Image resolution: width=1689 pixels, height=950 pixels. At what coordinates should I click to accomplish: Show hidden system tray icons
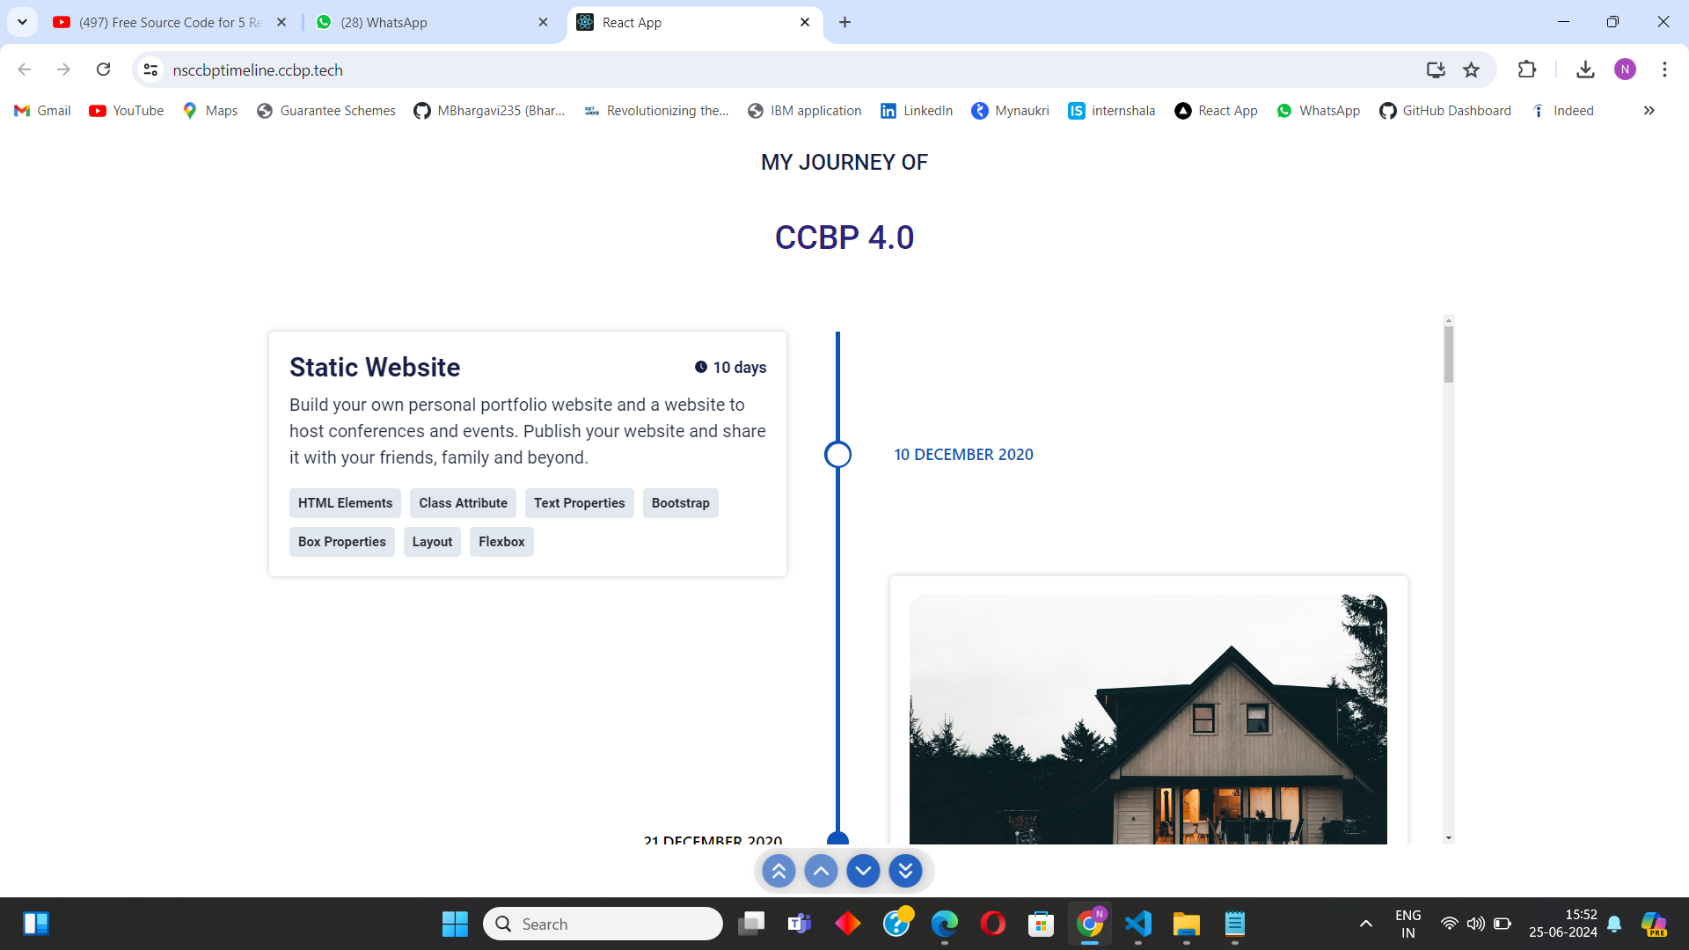pos(1365,924)
